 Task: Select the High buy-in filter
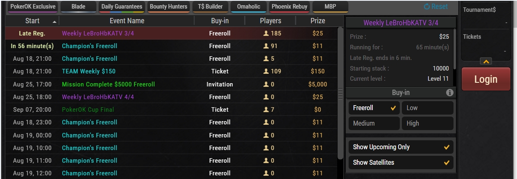pyautogui.click(x=427, y=124)
